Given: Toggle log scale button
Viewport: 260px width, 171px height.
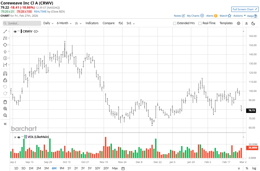Looking at the screenshot, I should click(x=254, y=168).
